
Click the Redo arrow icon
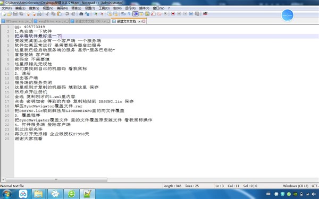pos(73,14)
